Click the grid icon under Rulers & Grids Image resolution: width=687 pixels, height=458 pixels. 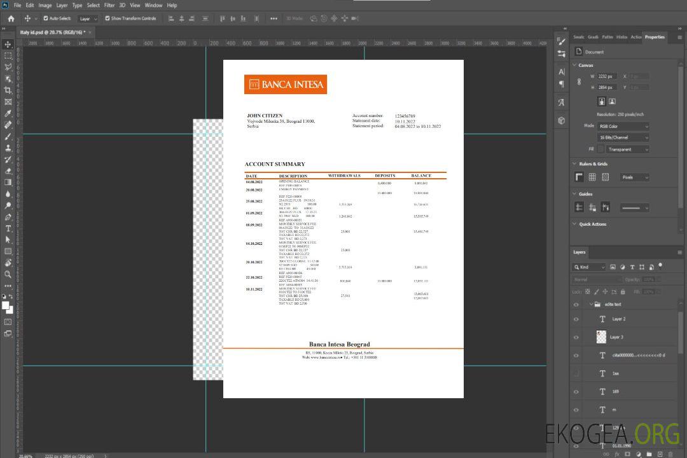[592, 177]
